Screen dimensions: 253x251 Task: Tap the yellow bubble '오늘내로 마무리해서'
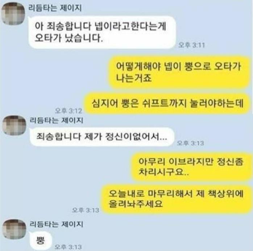(x=176, y=199)
